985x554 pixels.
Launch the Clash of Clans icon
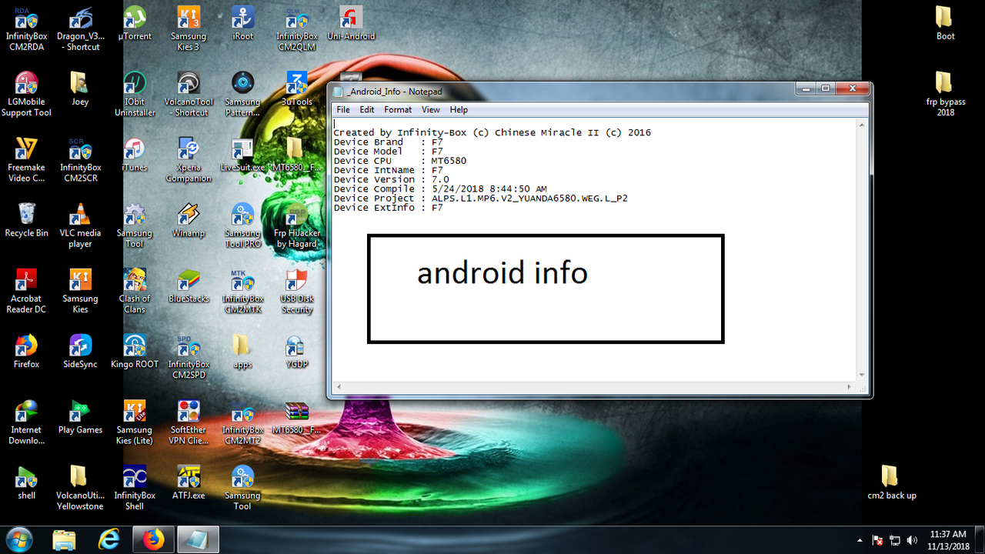tap(135, 291)
